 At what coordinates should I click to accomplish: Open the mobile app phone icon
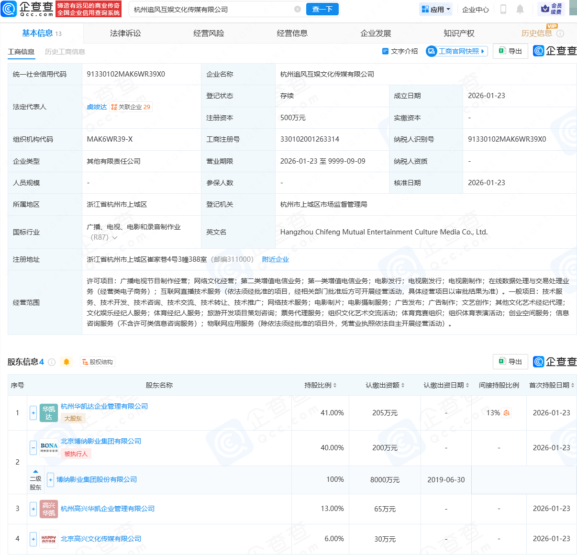click(x=503, y=9)
